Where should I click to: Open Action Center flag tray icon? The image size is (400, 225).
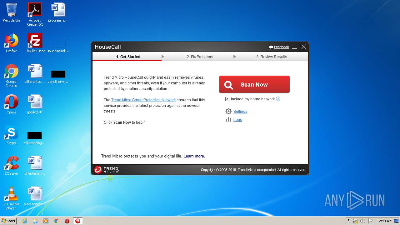pyautogui.click(x=370, y=221)
